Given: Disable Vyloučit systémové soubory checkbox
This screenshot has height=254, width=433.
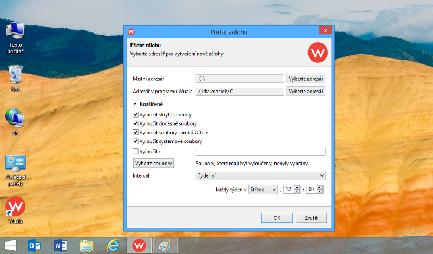Looking at the screenshot, I should [x=135, y=141].
